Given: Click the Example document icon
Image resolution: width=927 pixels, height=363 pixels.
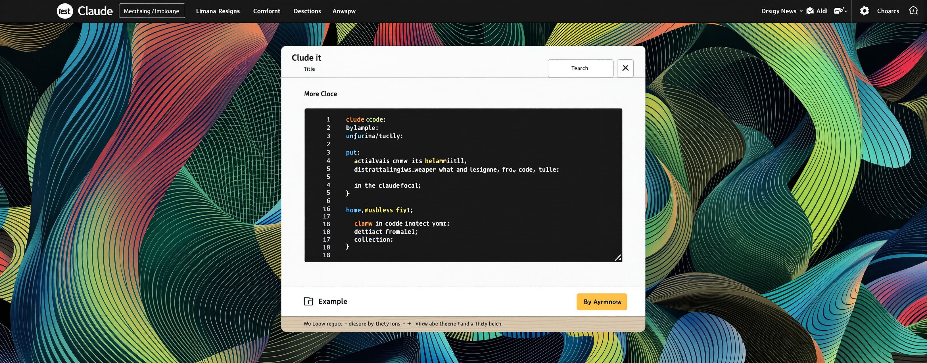Looking at the screenshot, I should point(308,301).
